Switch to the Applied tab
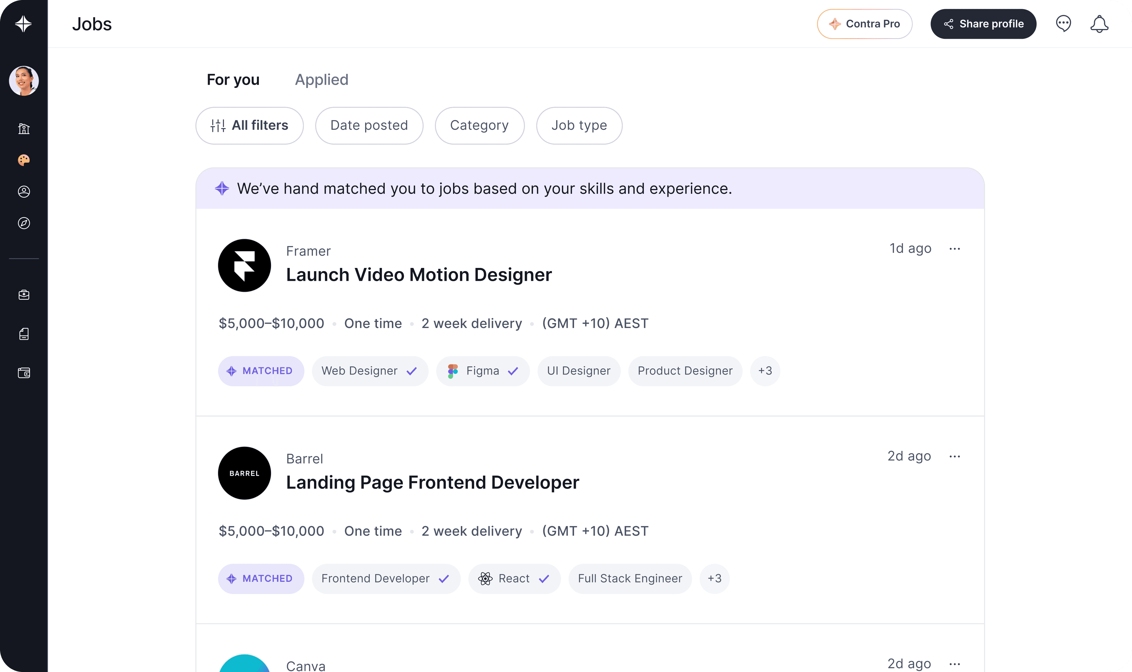This screenshot has width=1132, height=672. click(321, 80)
